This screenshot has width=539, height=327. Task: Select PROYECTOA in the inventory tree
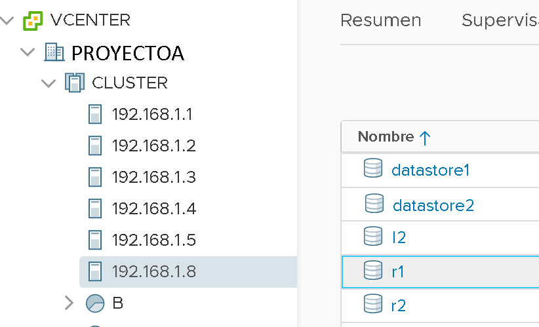click(127, 53)
